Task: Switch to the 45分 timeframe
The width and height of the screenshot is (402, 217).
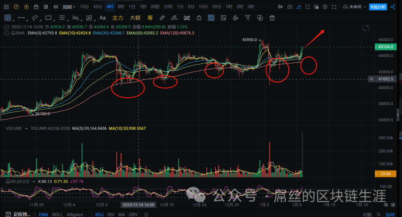Action: coord(98,7)
